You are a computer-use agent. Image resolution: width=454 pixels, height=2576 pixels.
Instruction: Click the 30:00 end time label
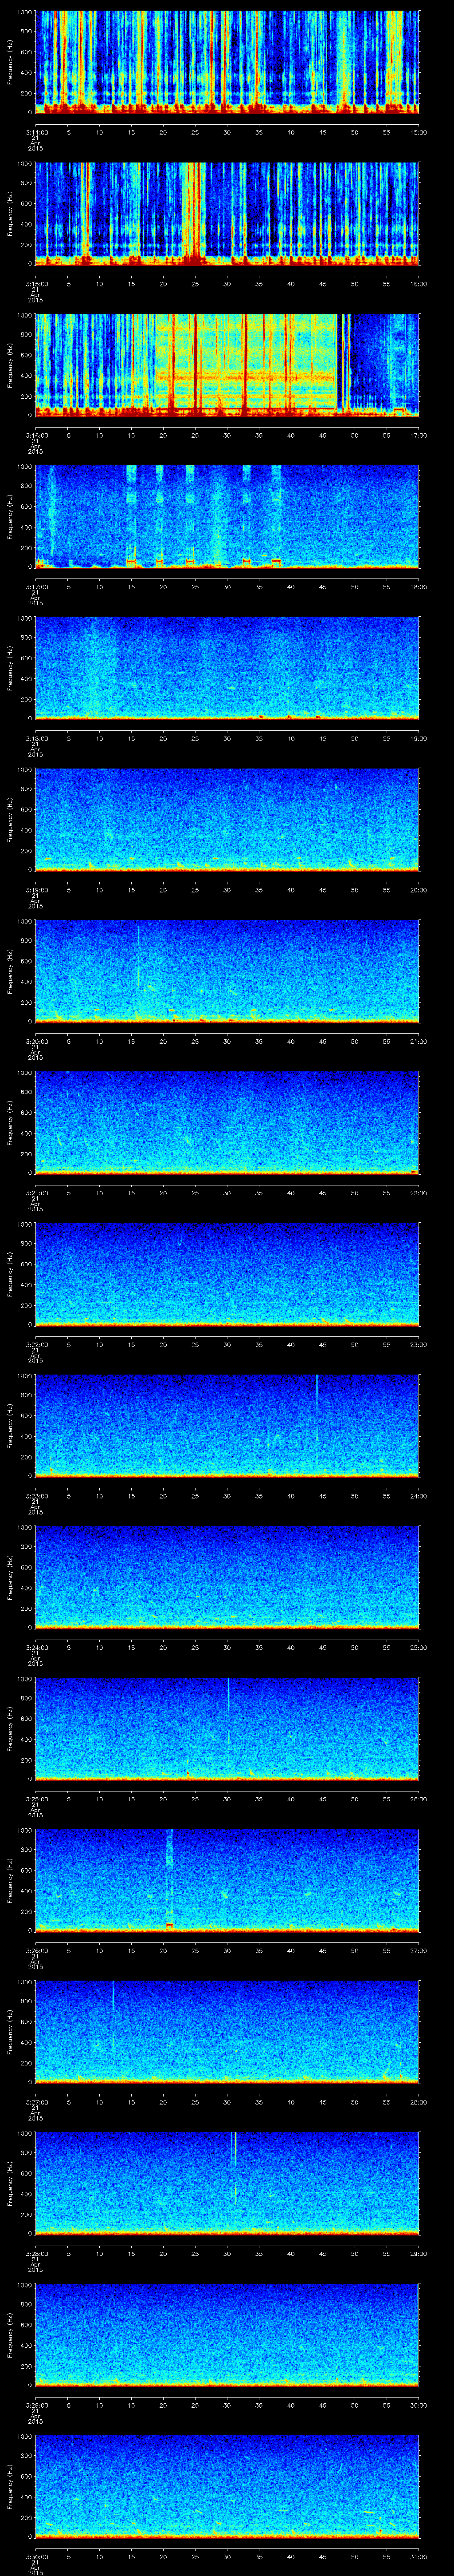click(x=419, y=2405)
